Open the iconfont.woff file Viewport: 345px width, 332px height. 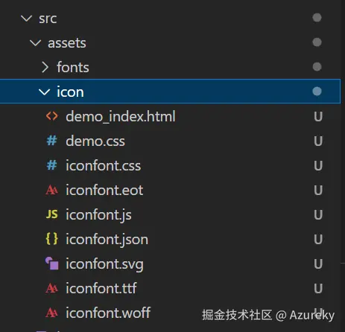tap(108, 313)
